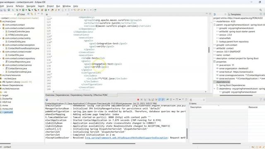Viewport: 265px width, 149px height.
Task: Expand ContactEntity.java tree node
Action: pos(3,41)
